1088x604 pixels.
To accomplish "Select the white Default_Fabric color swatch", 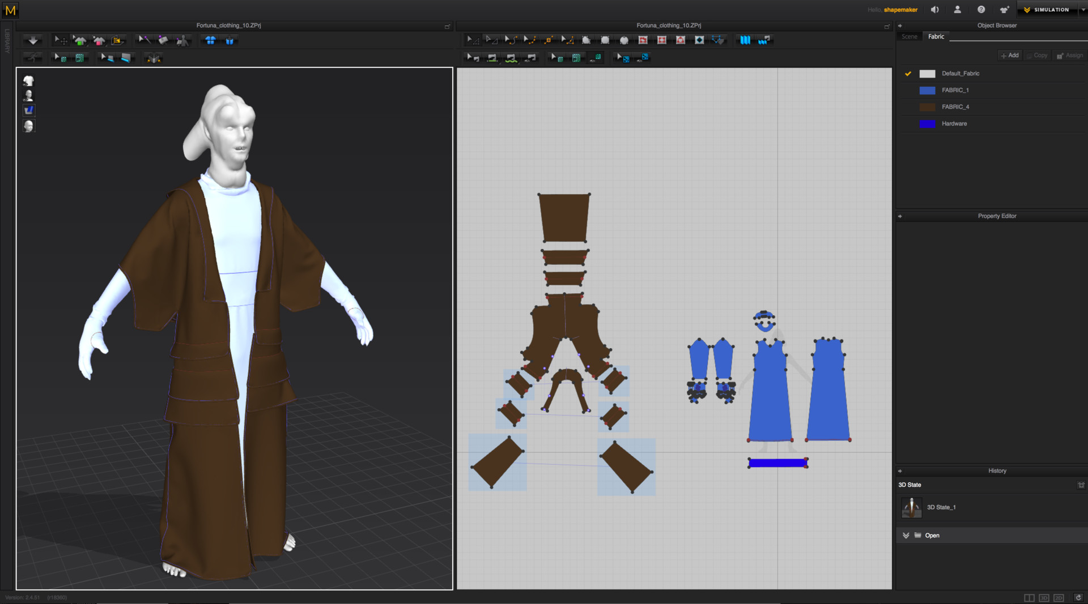I will (927, 74).
